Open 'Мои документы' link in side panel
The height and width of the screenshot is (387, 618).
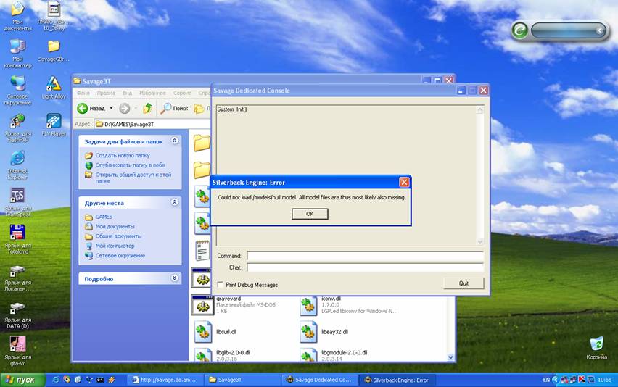tap(115, 226)
